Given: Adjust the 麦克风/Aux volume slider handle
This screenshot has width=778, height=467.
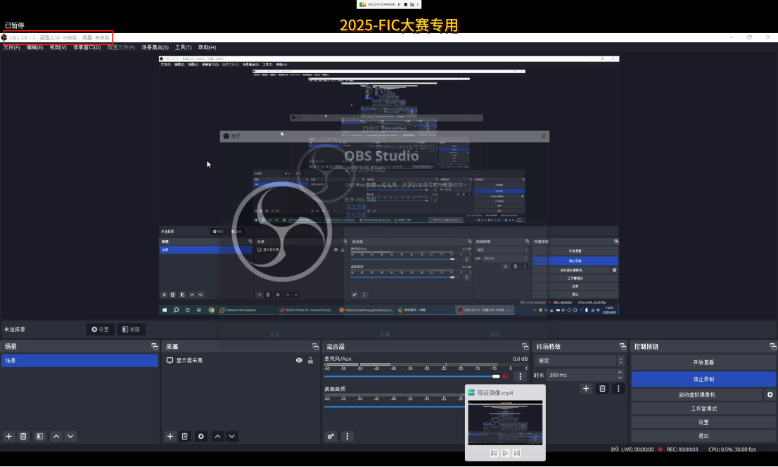Looking at the screenshot, I should (496, 376).
